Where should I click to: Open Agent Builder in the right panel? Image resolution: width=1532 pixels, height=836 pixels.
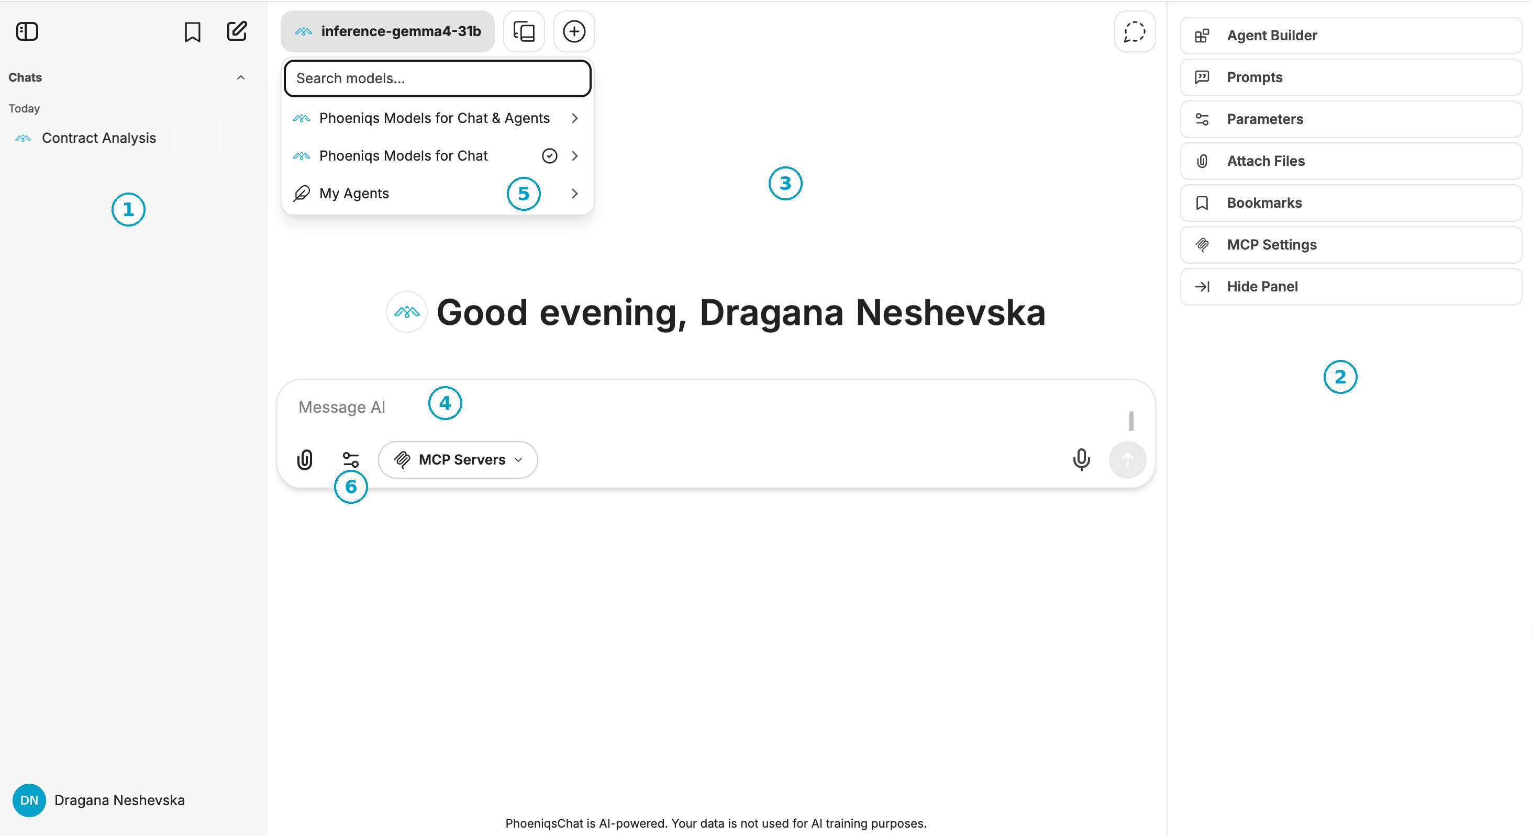tap(1351, 36)
